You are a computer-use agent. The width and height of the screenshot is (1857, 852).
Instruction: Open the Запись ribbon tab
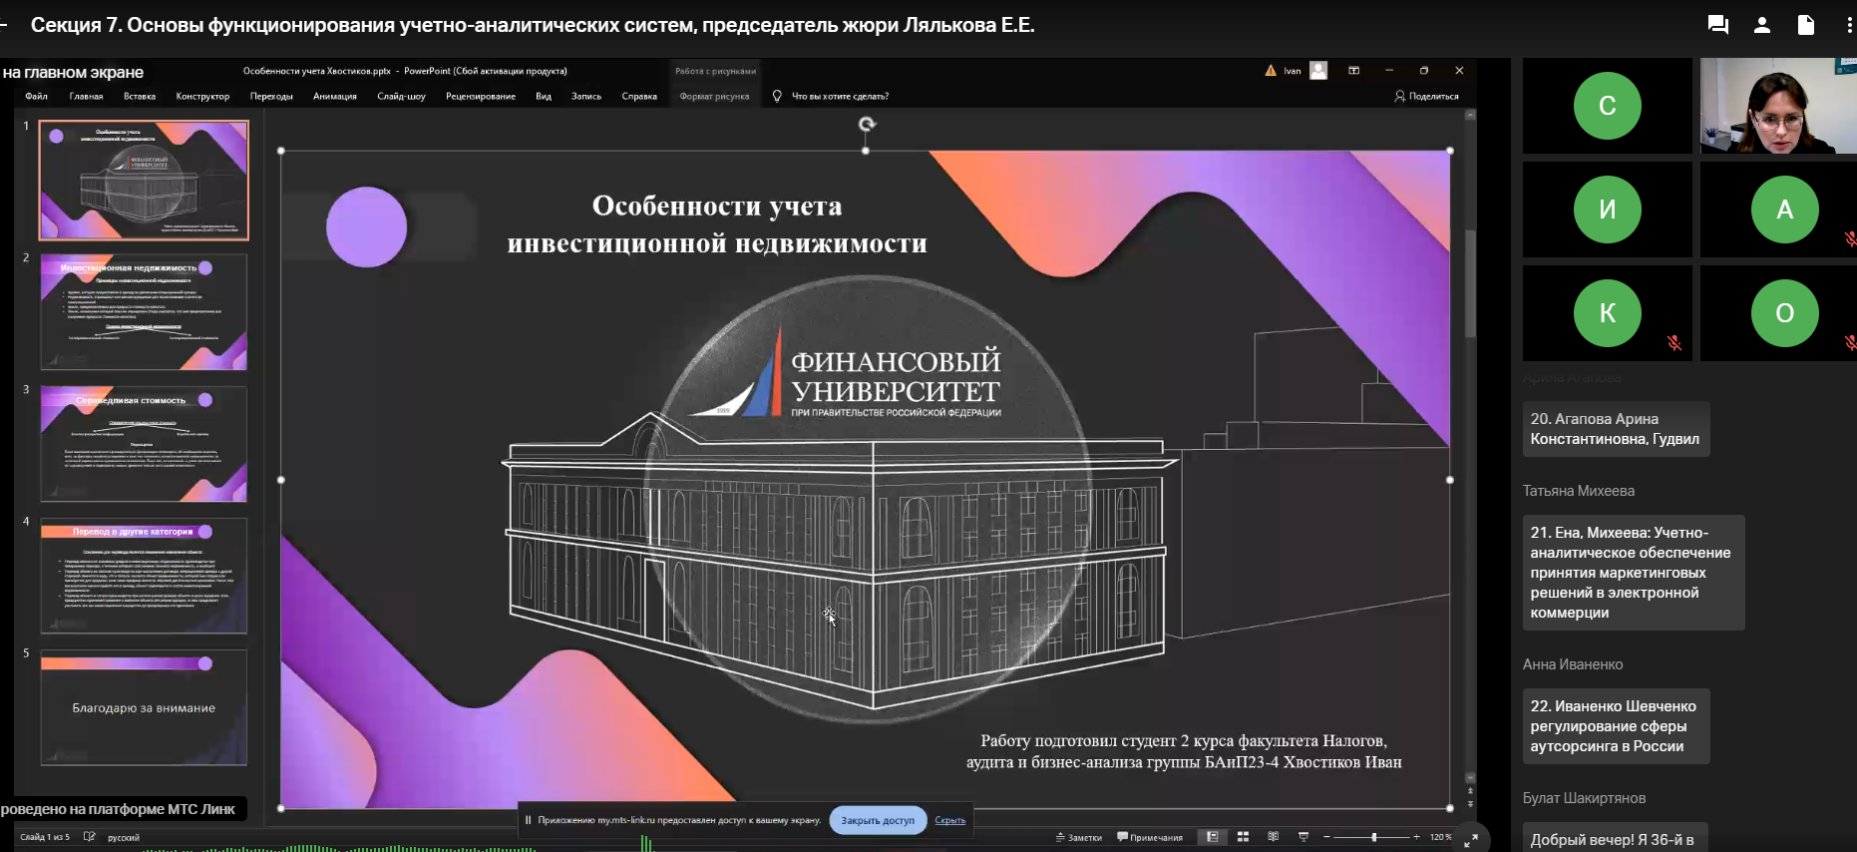coord(586,97)
